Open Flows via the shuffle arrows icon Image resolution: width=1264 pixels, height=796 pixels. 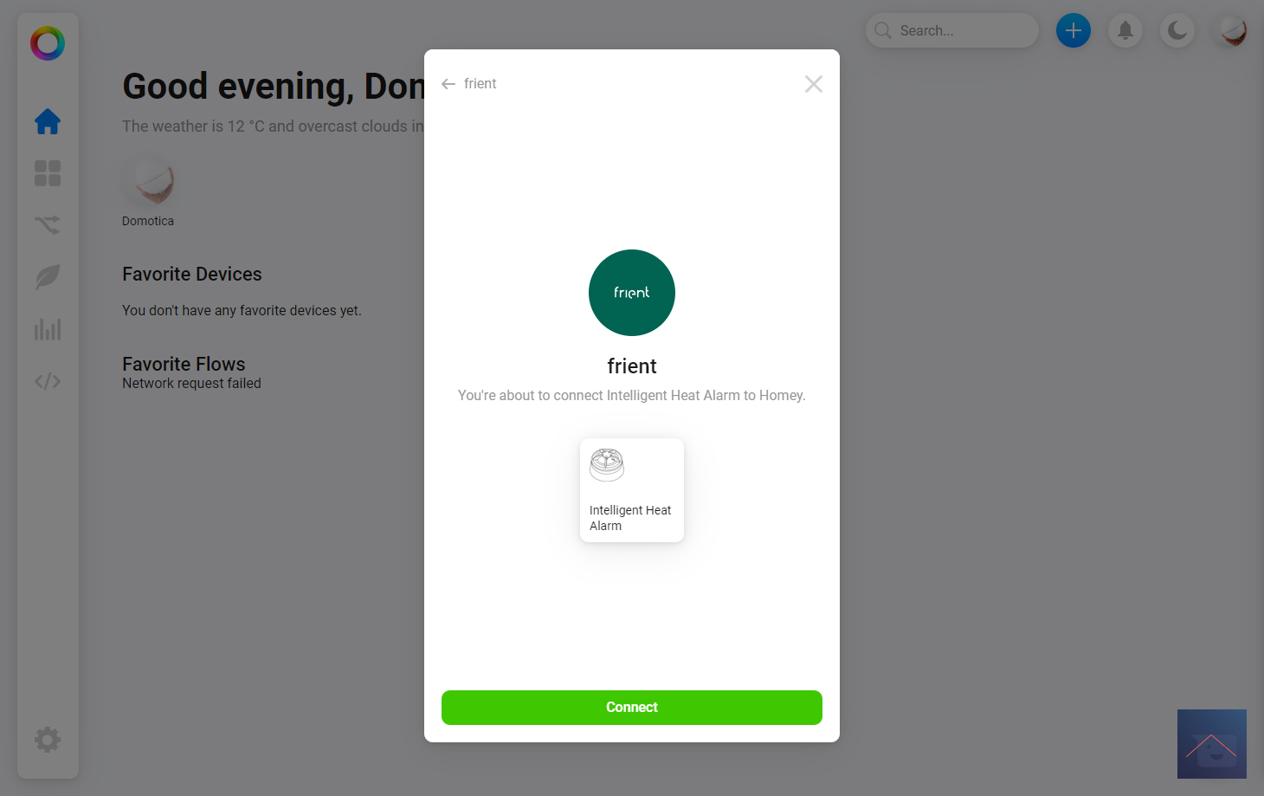(x=48, y=225)
